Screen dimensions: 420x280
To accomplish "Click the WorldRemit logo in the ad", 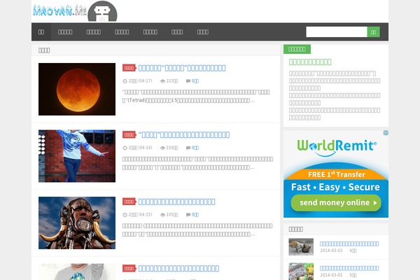I will (337, 147).
